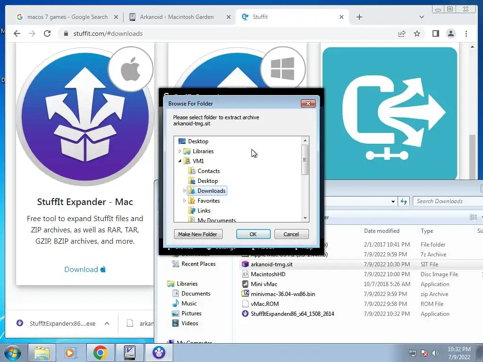Expand the Libraries node in folder tree

180,151
